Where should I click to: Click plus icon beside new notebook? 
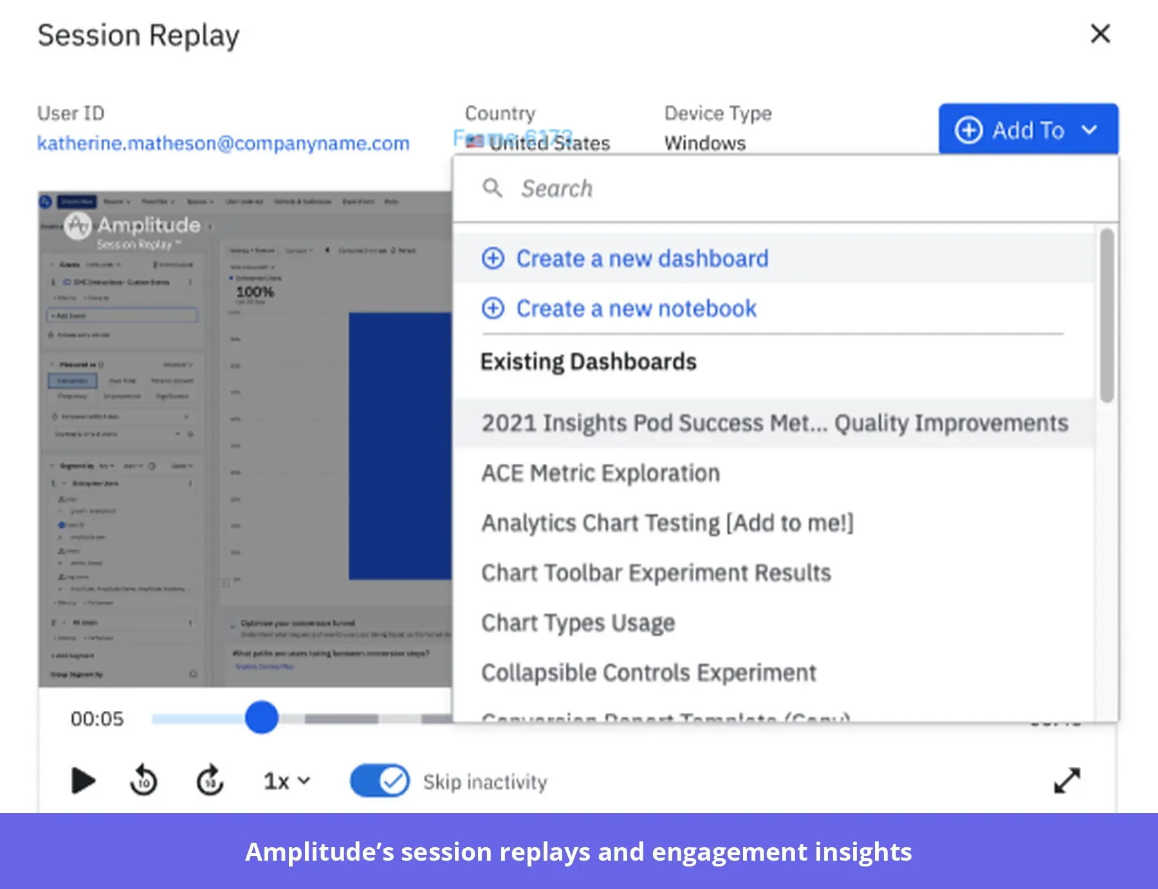coord(493,308)
